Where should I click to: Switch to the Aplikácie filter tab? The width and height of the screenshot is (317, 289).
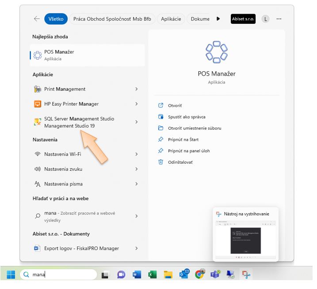[x=171, y=19]
